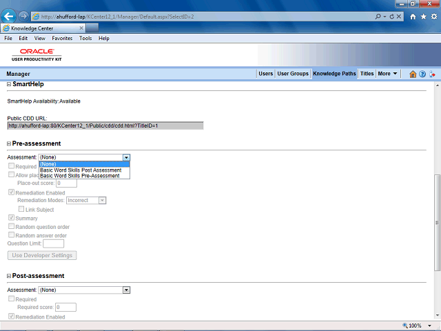The image size is (441, 331).
Task: Click the Use Developer Settings button
Action: tap(42, 255)
